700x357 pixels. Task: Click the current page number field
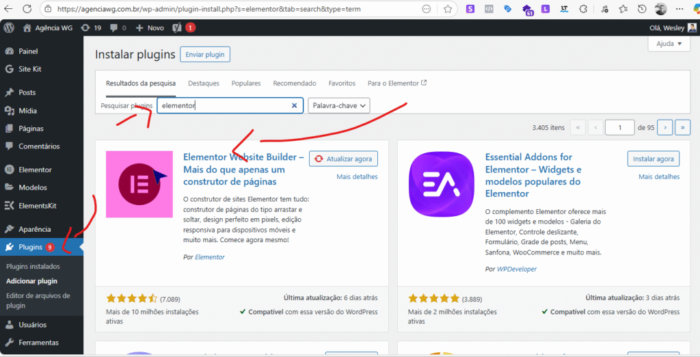coord(619,127)
